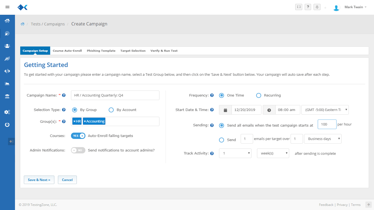The image size is (374, 210).
Task: Switch to the Phishing Template tab
Action: tap(101, 51)
